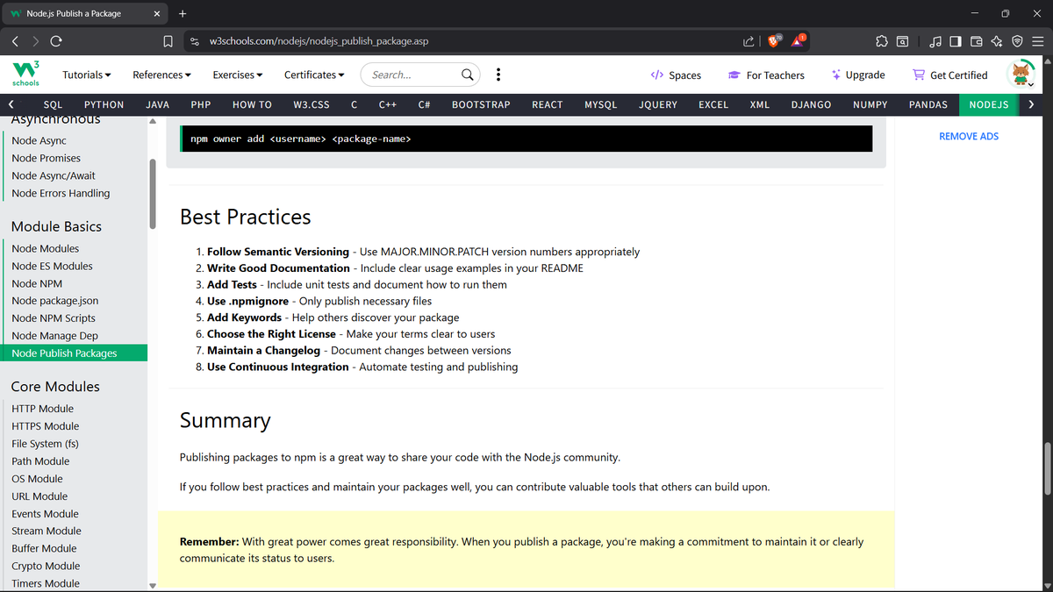Open the DJANGO tab
Image resolution: width=1053 pixels, height=592 pixels.
811,104
